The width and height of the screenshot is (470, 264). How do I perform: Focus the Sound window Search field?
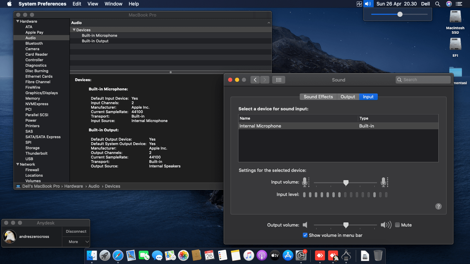(423, 80)
